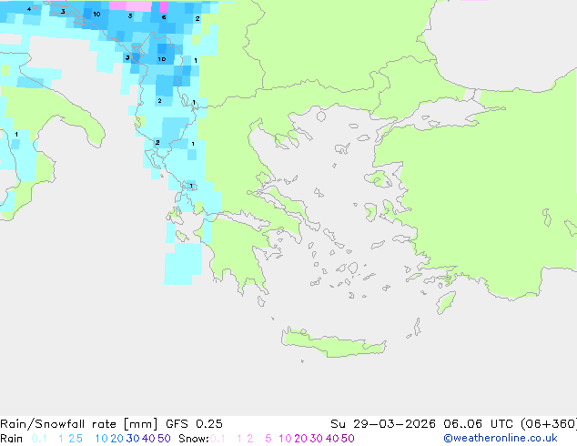The height and width of the screenshot is (446, 577).
Task: Click the "06..06 UTC" time text
Action: [x=480, y=424]
